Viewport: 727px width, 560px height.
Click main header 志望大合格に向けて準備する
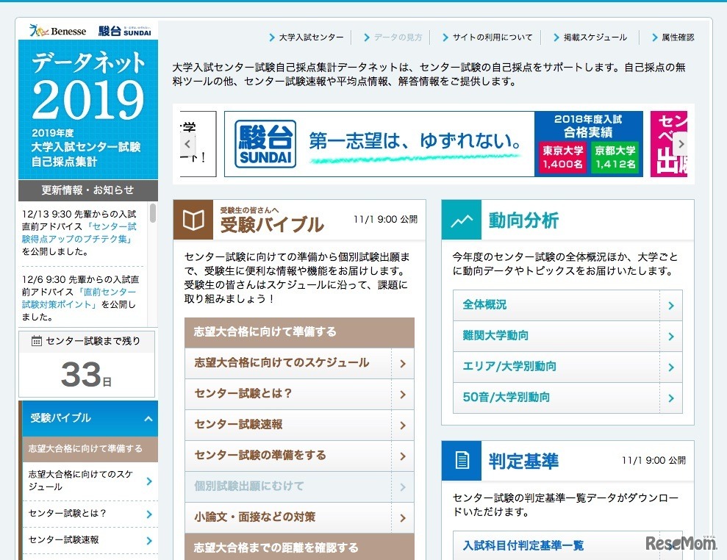pos(299,332)
